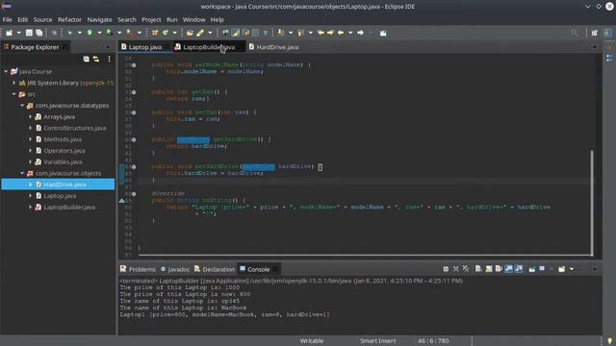Switch to the Problems view tab
616x346 pixels.
coord(138,269)
